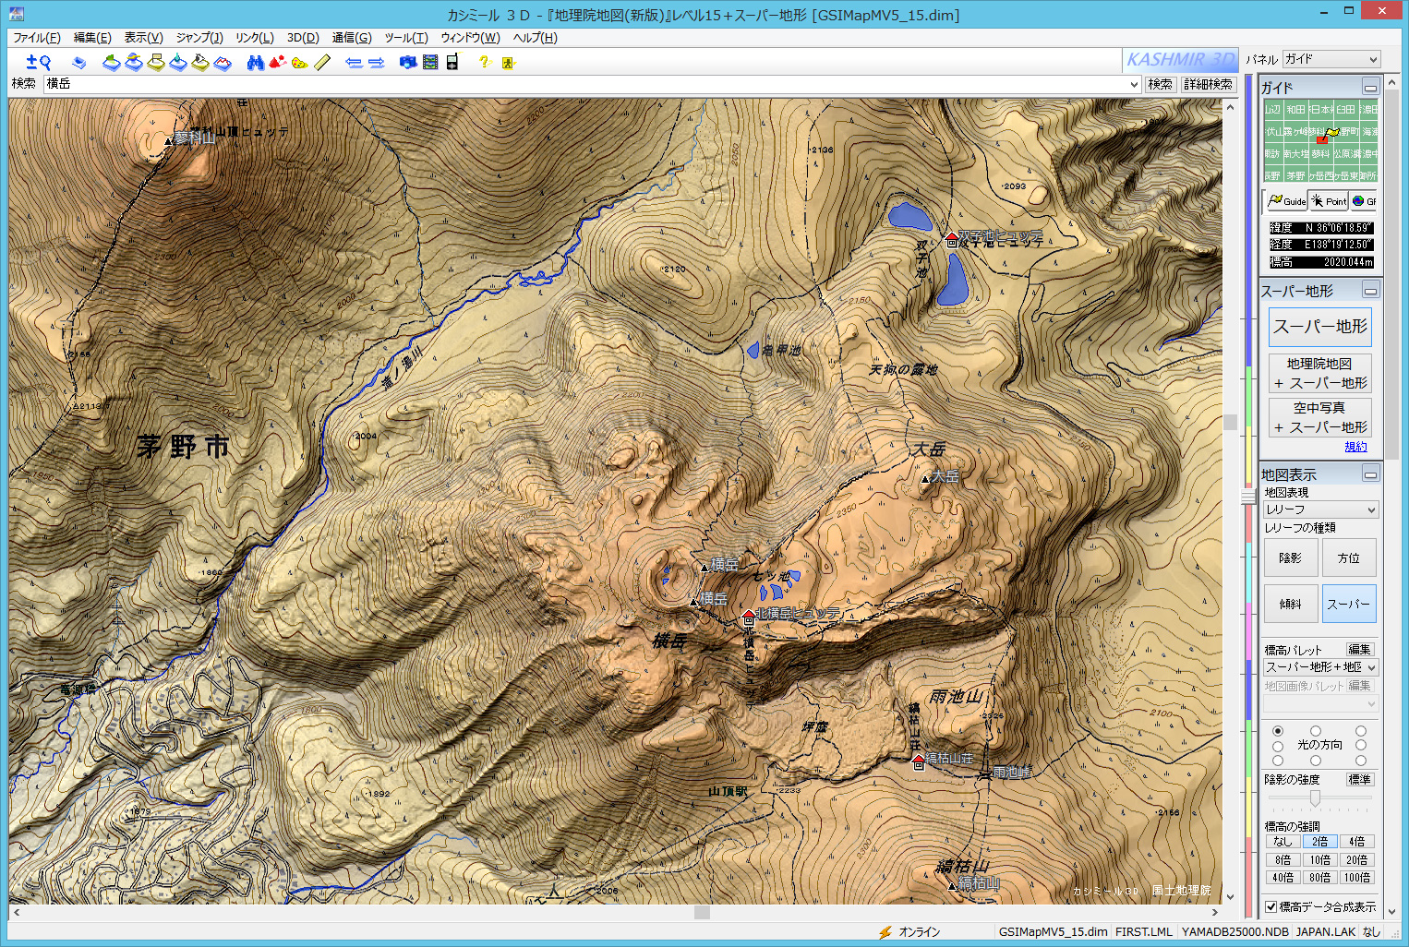Select the ruler measurement tool
The width and height of the screenshot is (1409, 947).
click(322, 62)
